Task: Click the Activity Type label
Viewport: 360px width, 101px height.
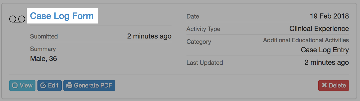Action: click(x=203, y=29)
